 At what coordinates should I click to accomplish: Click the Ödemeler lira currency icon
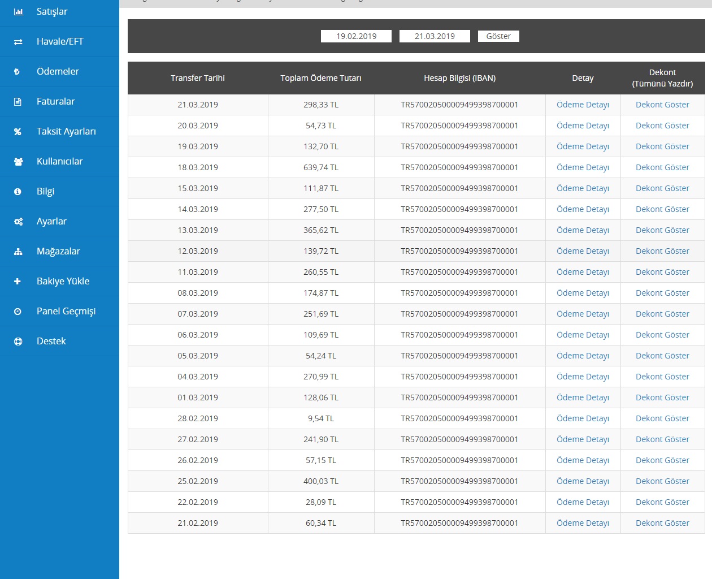[17, 72]
